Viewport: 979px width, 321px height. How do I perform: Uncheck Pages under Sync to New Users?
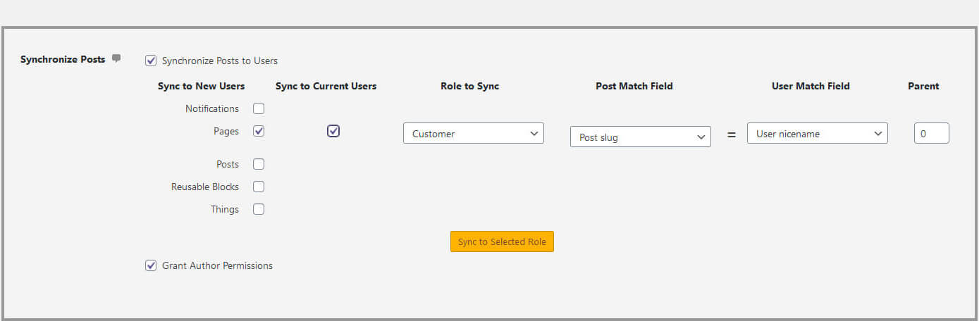[x=259, y=131]
